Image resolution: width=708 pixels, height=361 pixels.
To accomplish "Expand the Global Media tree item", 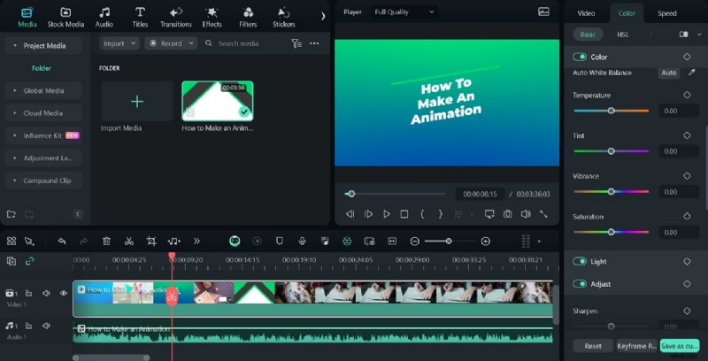I will (x=42, y=90).
